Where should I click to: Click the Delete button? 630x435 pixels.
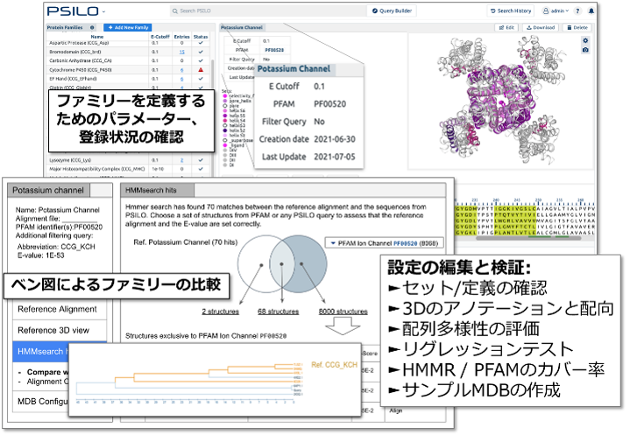tap(577, 28)
